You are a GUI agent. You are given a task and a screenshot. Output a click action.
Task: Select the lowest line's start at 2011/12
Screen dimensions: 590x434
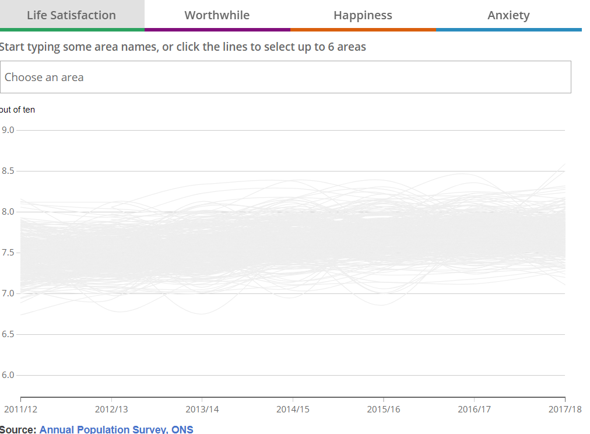[x=21, y=315]
